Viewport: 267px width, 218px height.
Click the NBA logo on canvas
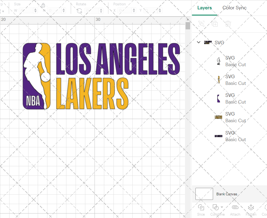pos(37,76)
